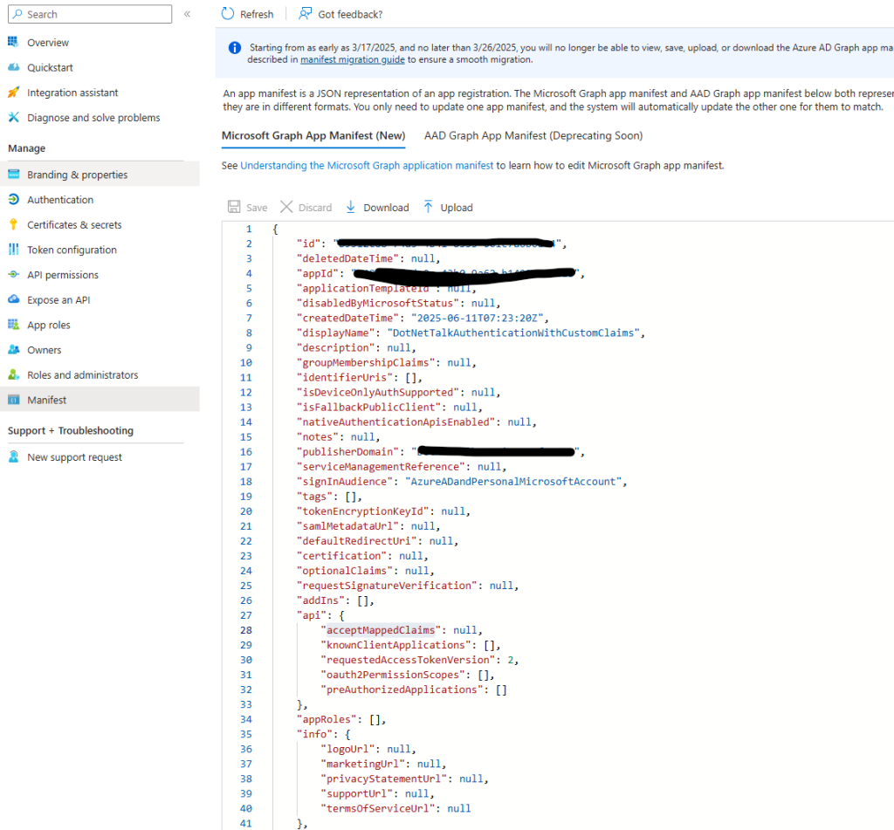
Task: Click the optionalClaims key on line 24
Action: 344,571
